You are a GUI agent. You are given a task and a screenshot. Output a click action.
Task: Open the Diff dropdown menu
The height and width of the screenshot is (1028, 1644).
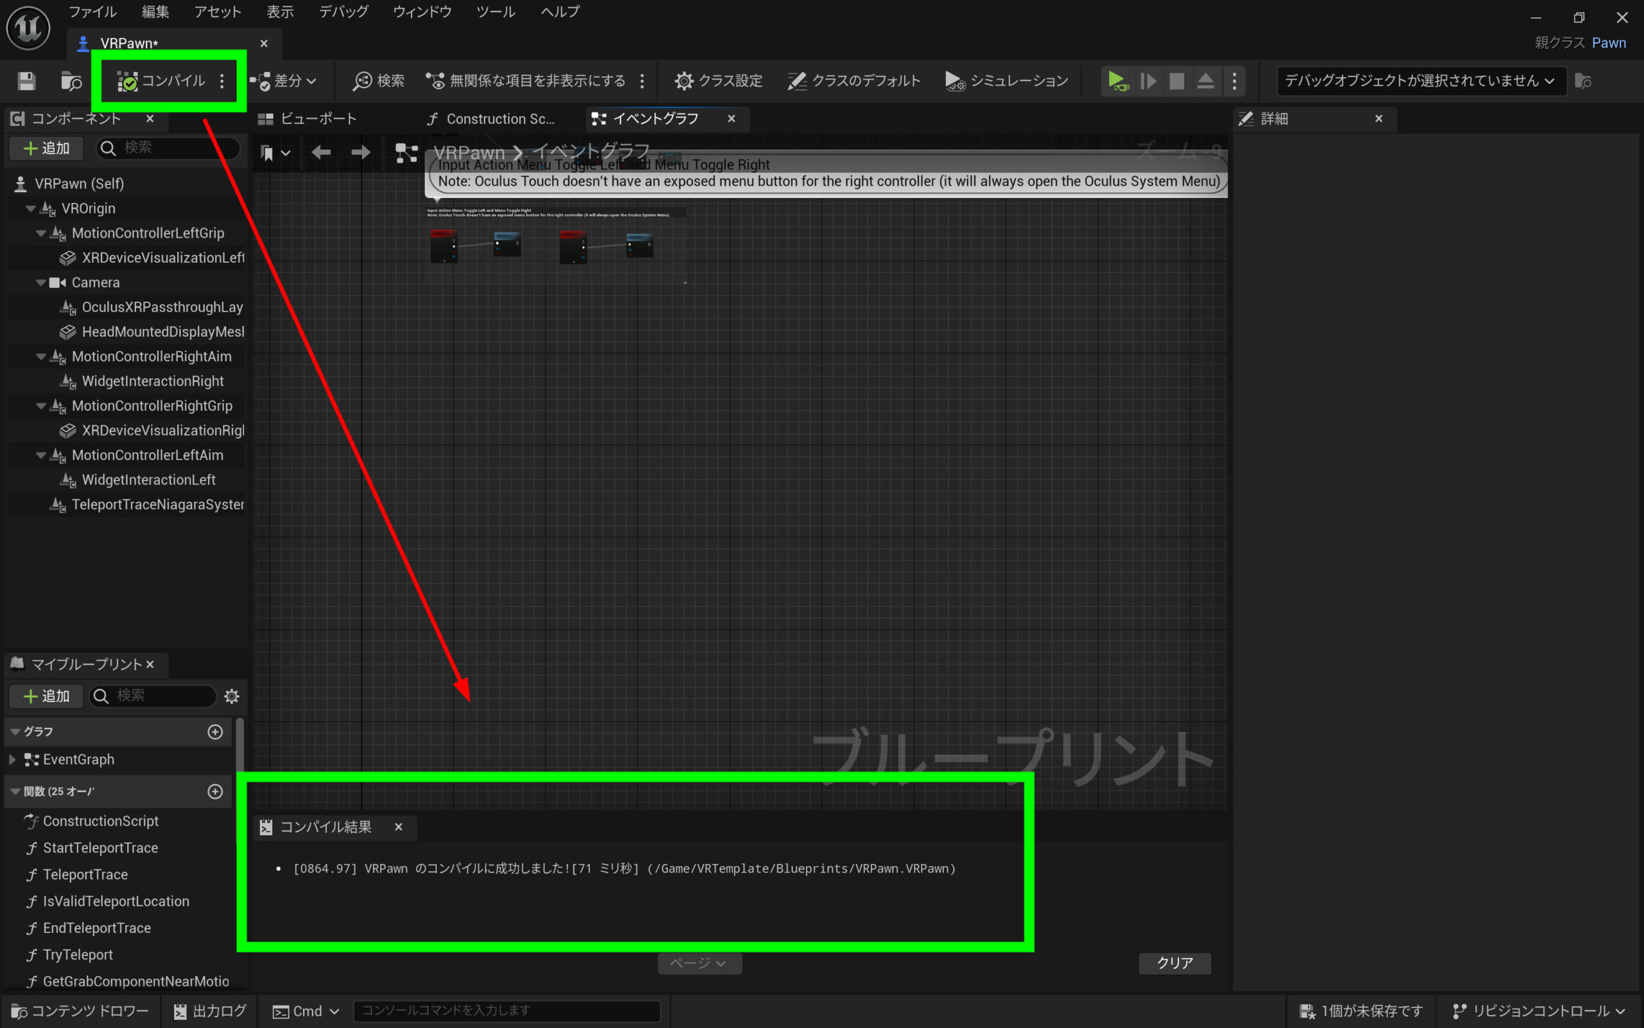[284, 81]
